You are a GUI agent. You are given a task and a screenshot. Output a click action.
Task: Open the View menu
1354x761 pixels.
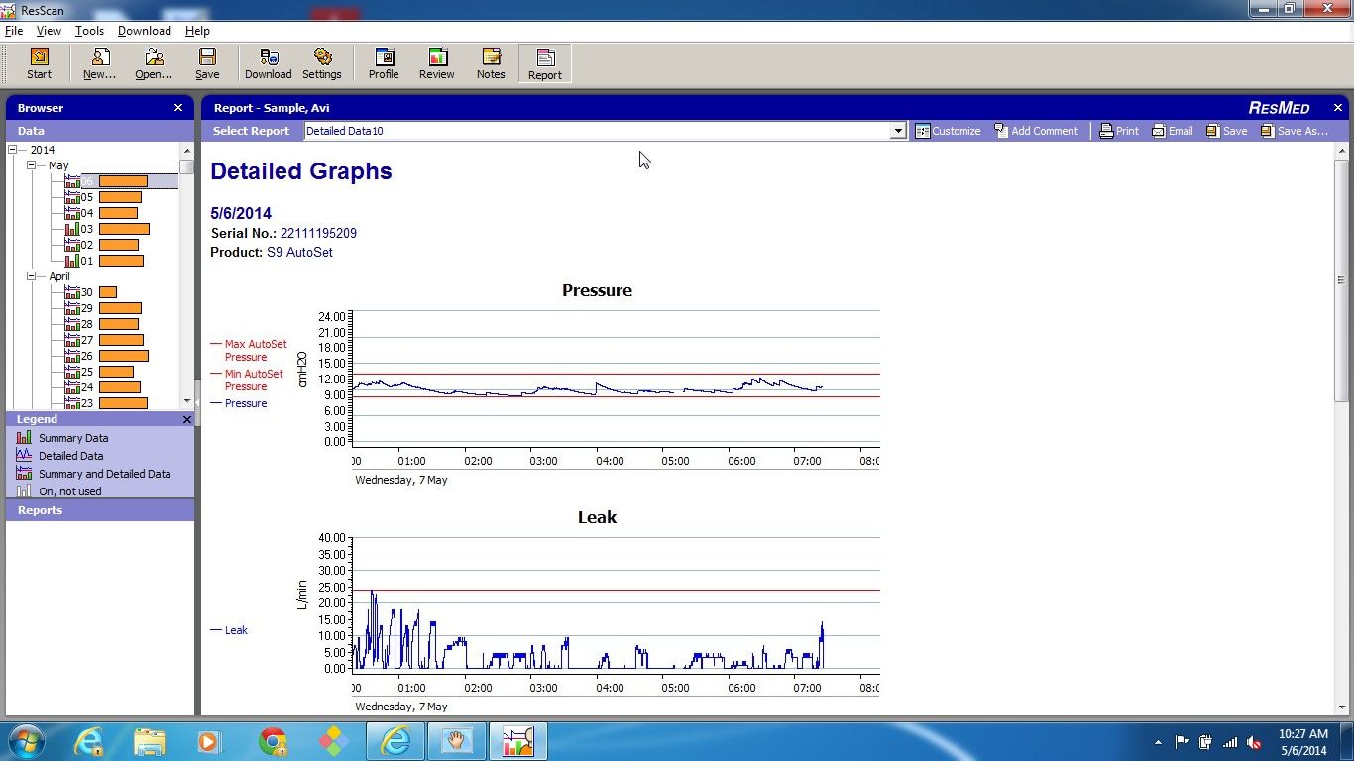click(49, 31)
